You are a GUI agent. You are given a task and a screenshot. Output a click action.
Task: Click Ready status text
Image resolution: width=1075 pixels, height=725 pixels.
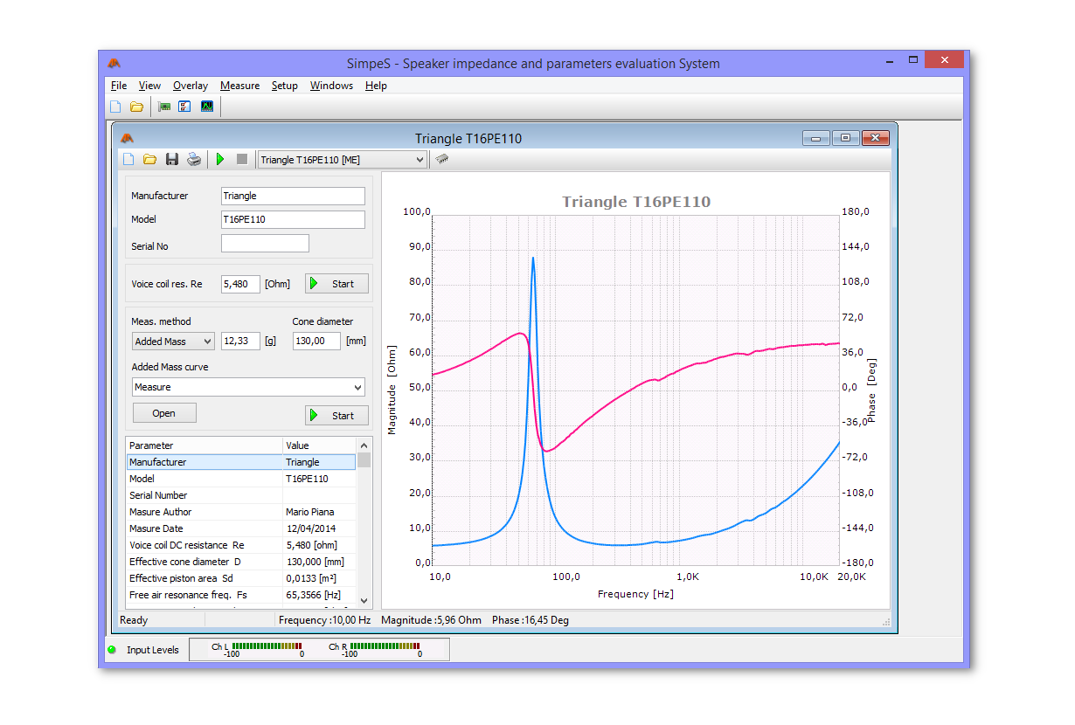tap(134, 620)
